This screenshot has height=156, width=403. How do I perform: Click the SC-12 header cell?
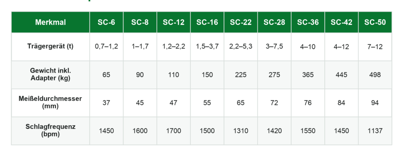[x=174, y=22]
